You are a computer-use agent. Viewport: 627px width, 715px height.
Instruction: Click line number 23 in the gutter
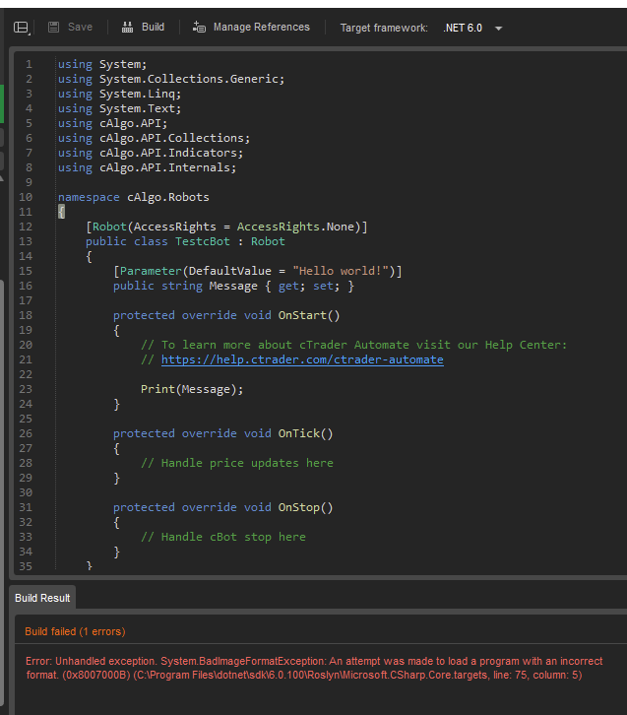(x=26, y=389)
